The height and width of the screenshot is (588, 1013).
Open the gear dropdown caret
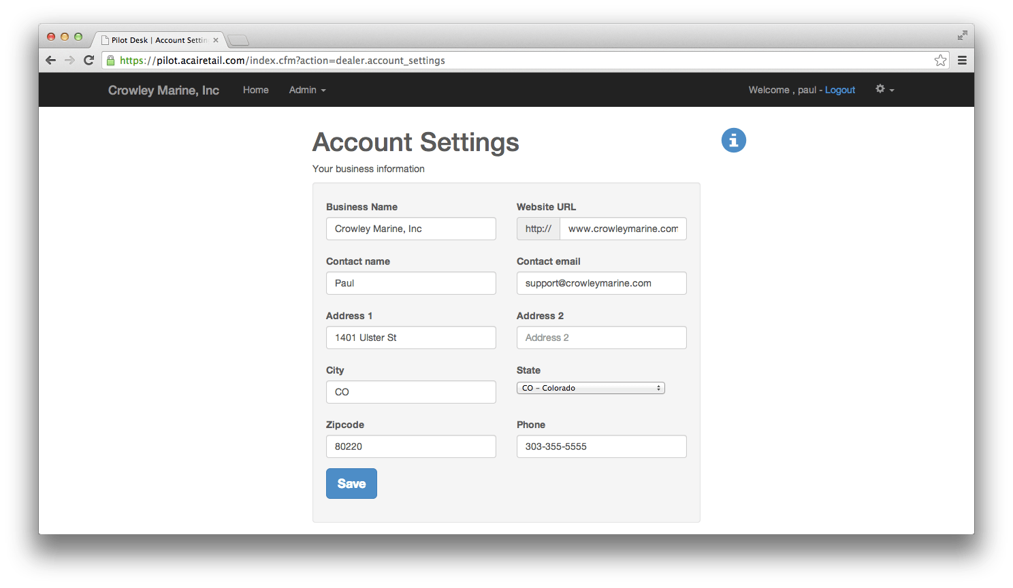point(891,91)
